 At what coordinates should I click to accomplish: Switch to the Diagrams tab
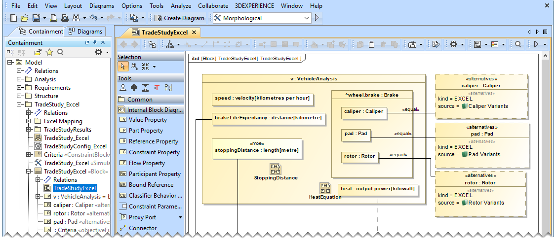click(x=86, y=32)
